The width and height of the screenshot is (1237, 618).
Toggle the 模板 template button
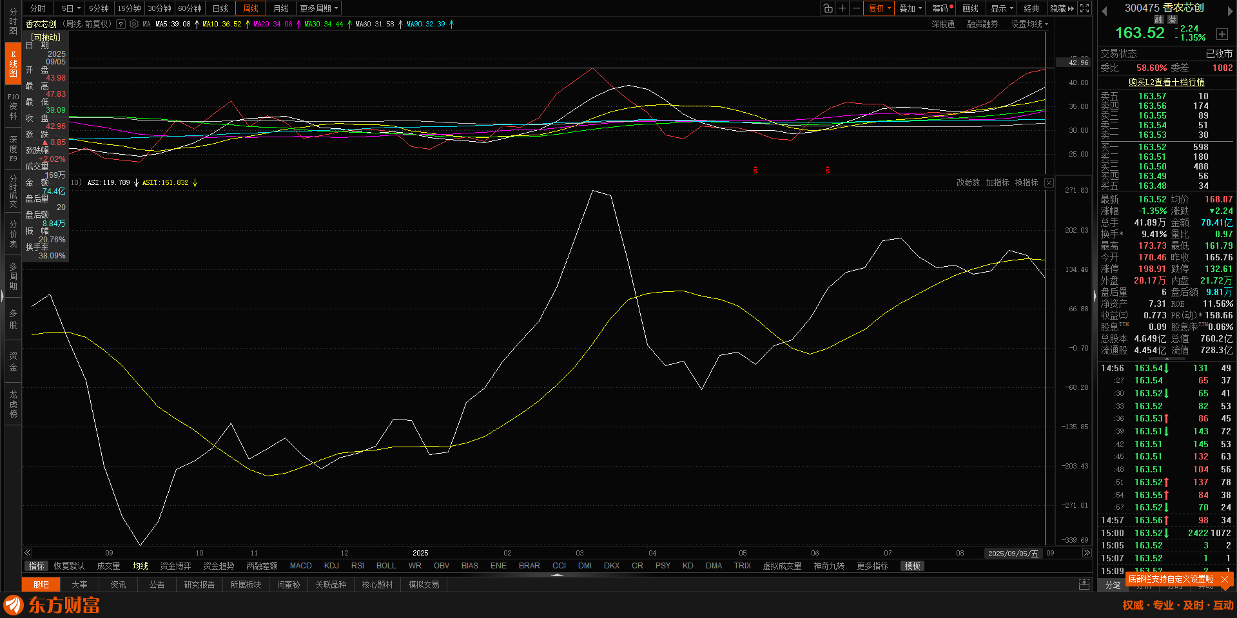912,566
